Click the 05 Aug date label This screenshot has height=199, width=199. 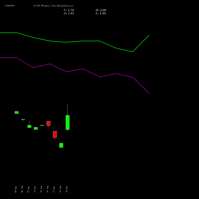[x=16, y=189]
